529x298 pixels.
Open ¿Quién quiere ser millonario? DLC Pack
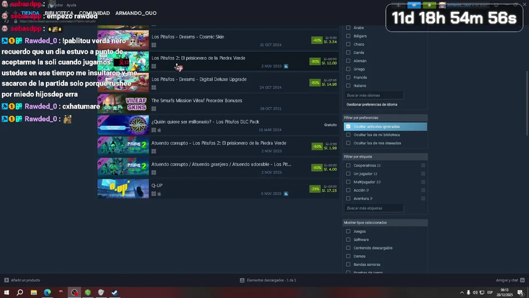pos(218,125)
